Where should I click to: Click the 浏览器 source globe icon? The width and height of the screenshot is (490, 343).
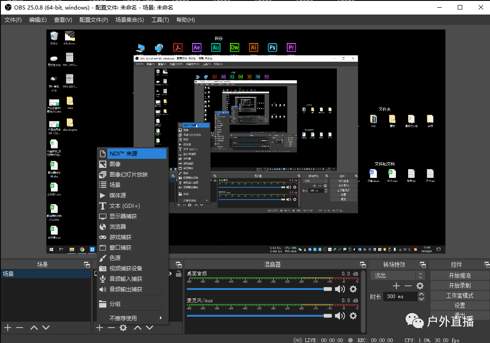(x=103, y=227)
